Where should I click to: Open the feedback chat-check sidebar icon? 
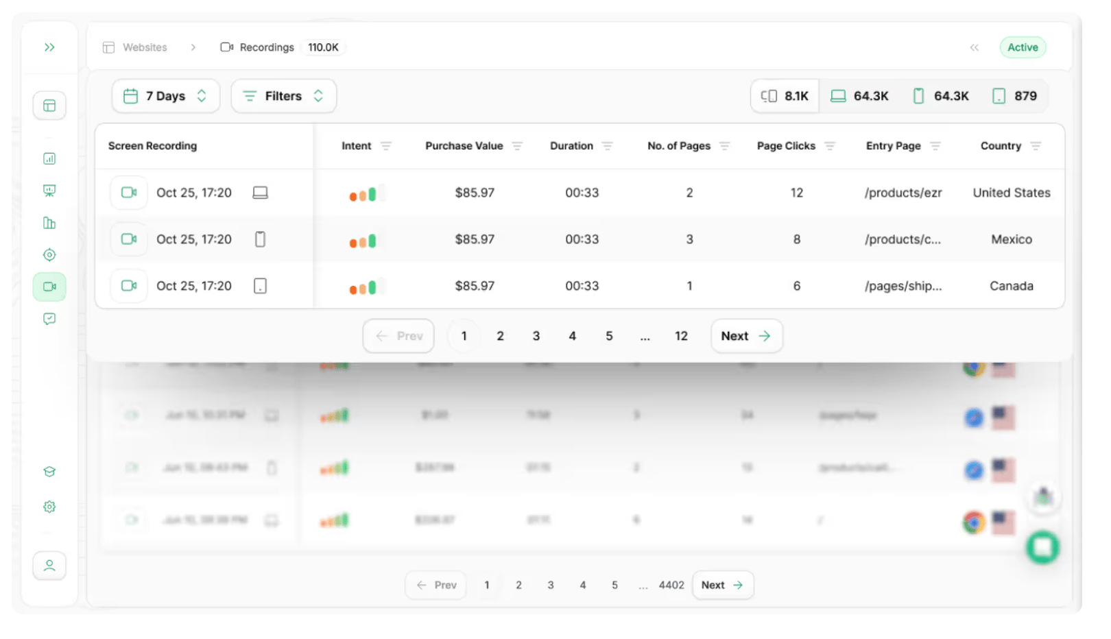(x=49, y=319)
